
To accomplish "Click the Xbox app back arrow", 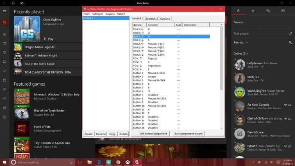I will coord(5,3).
